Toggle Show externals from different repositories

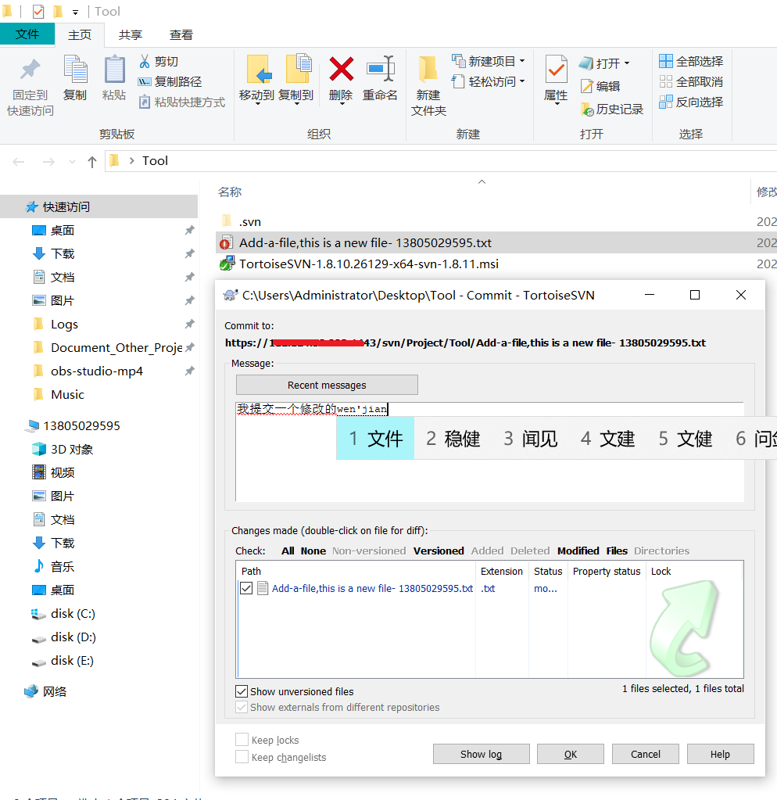[242, 707]
